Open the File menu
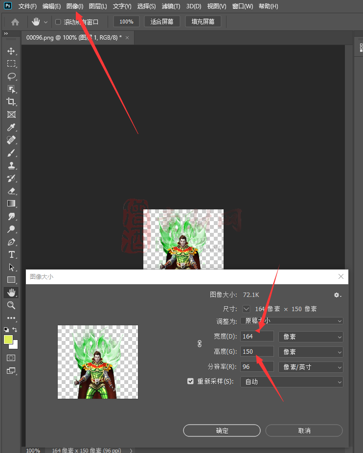This screenshot has width=363, height=453. tap(27, 6)
